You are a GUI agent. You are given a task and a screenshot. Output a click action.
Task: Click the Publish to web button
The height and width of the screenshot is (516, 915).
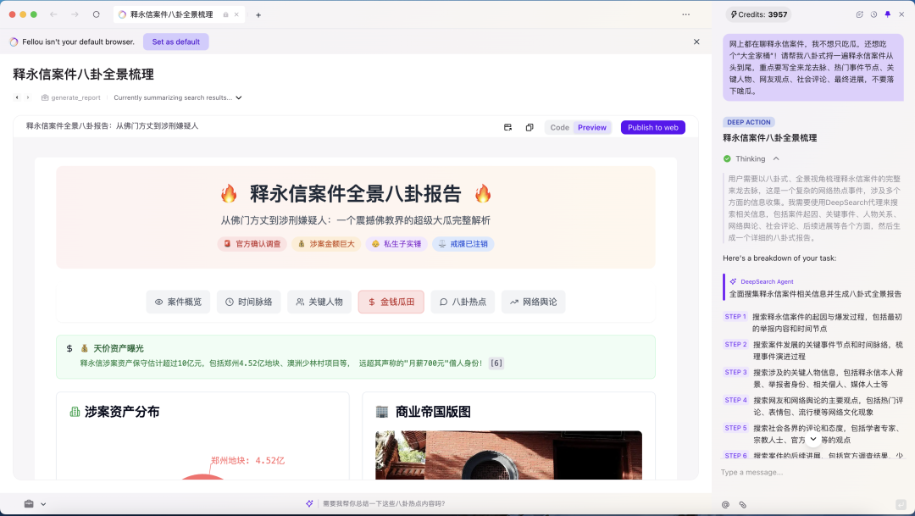click(652, 127)
